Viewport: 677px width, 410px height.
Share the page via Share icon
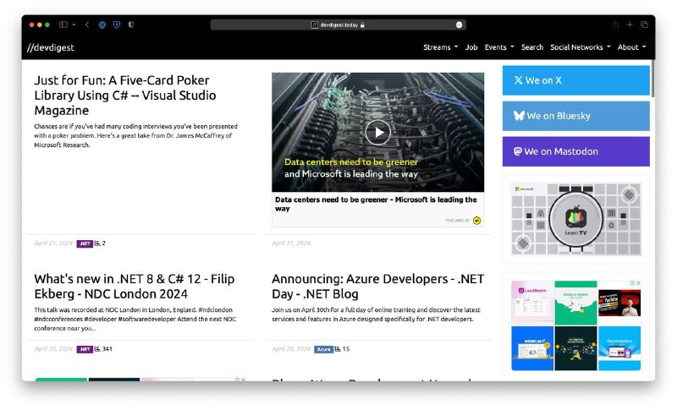[x=615, y=25]
